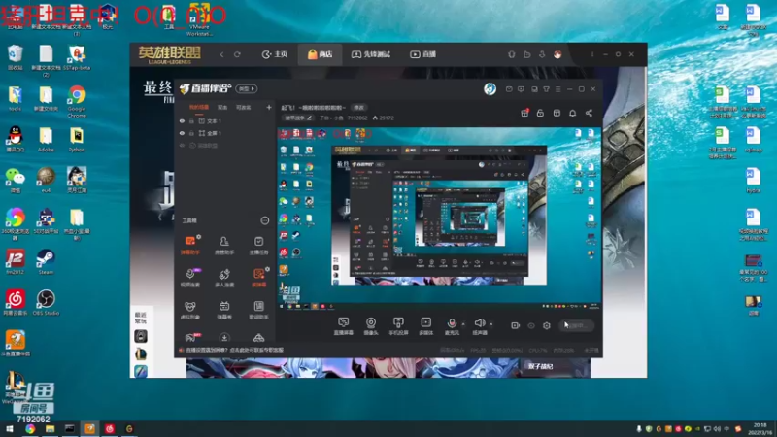Click Windows Start button on taskbar

pos(9,429)
